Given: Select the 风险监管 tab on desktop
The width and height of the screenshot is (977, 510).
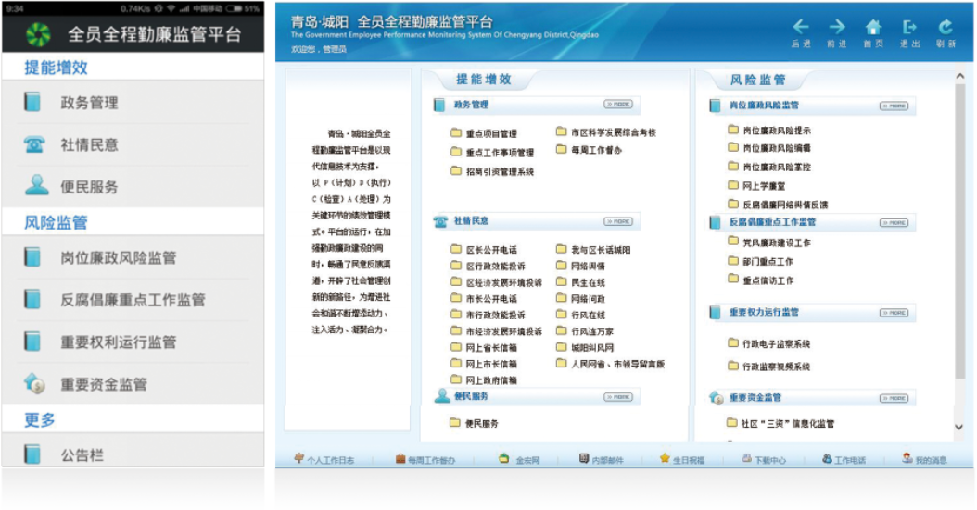Looking at the screenshot, I should pyautogui.click(x=757, y=80).
